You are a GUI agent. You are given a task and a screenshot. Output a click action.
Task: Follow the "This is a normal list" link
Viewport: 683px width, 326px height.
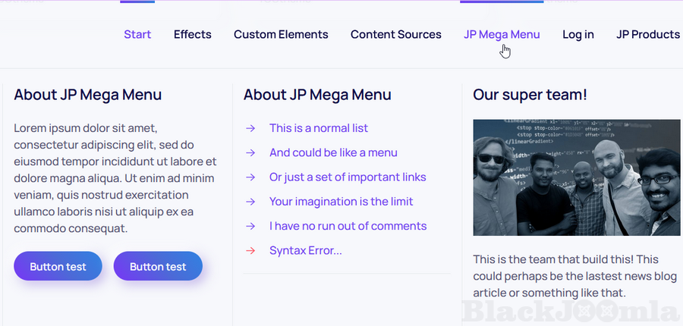tap(319, 128)
